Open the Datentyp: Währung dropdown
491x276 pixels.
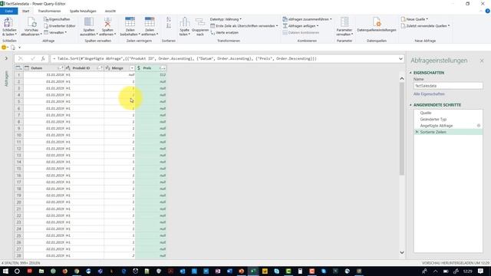pos(226,19)
